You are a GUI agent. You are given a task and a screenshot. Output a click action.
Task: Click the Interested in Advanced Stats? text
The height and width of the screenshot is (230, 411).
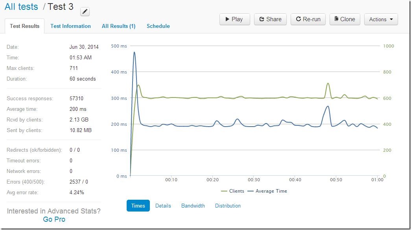pos(54,211)
